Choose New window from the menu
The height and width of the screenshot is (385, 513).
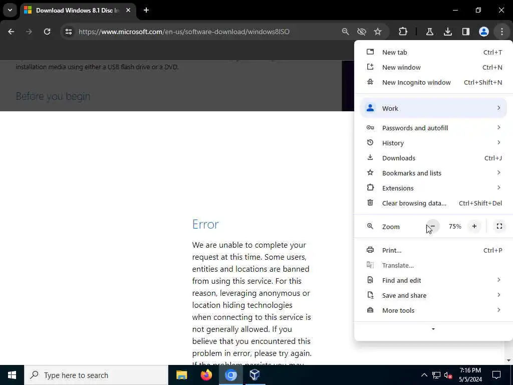click(433, 67)
